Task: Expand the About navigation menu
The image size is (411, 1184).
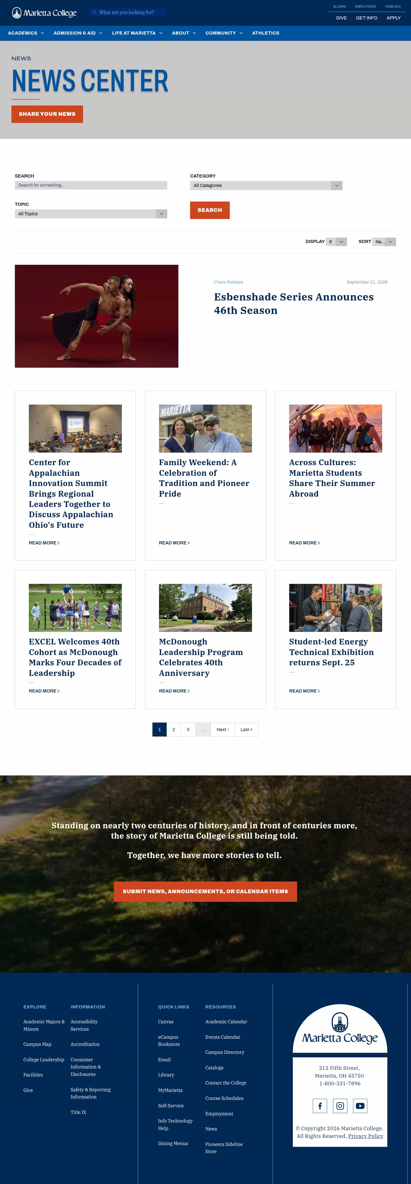Action: point(184,33)
